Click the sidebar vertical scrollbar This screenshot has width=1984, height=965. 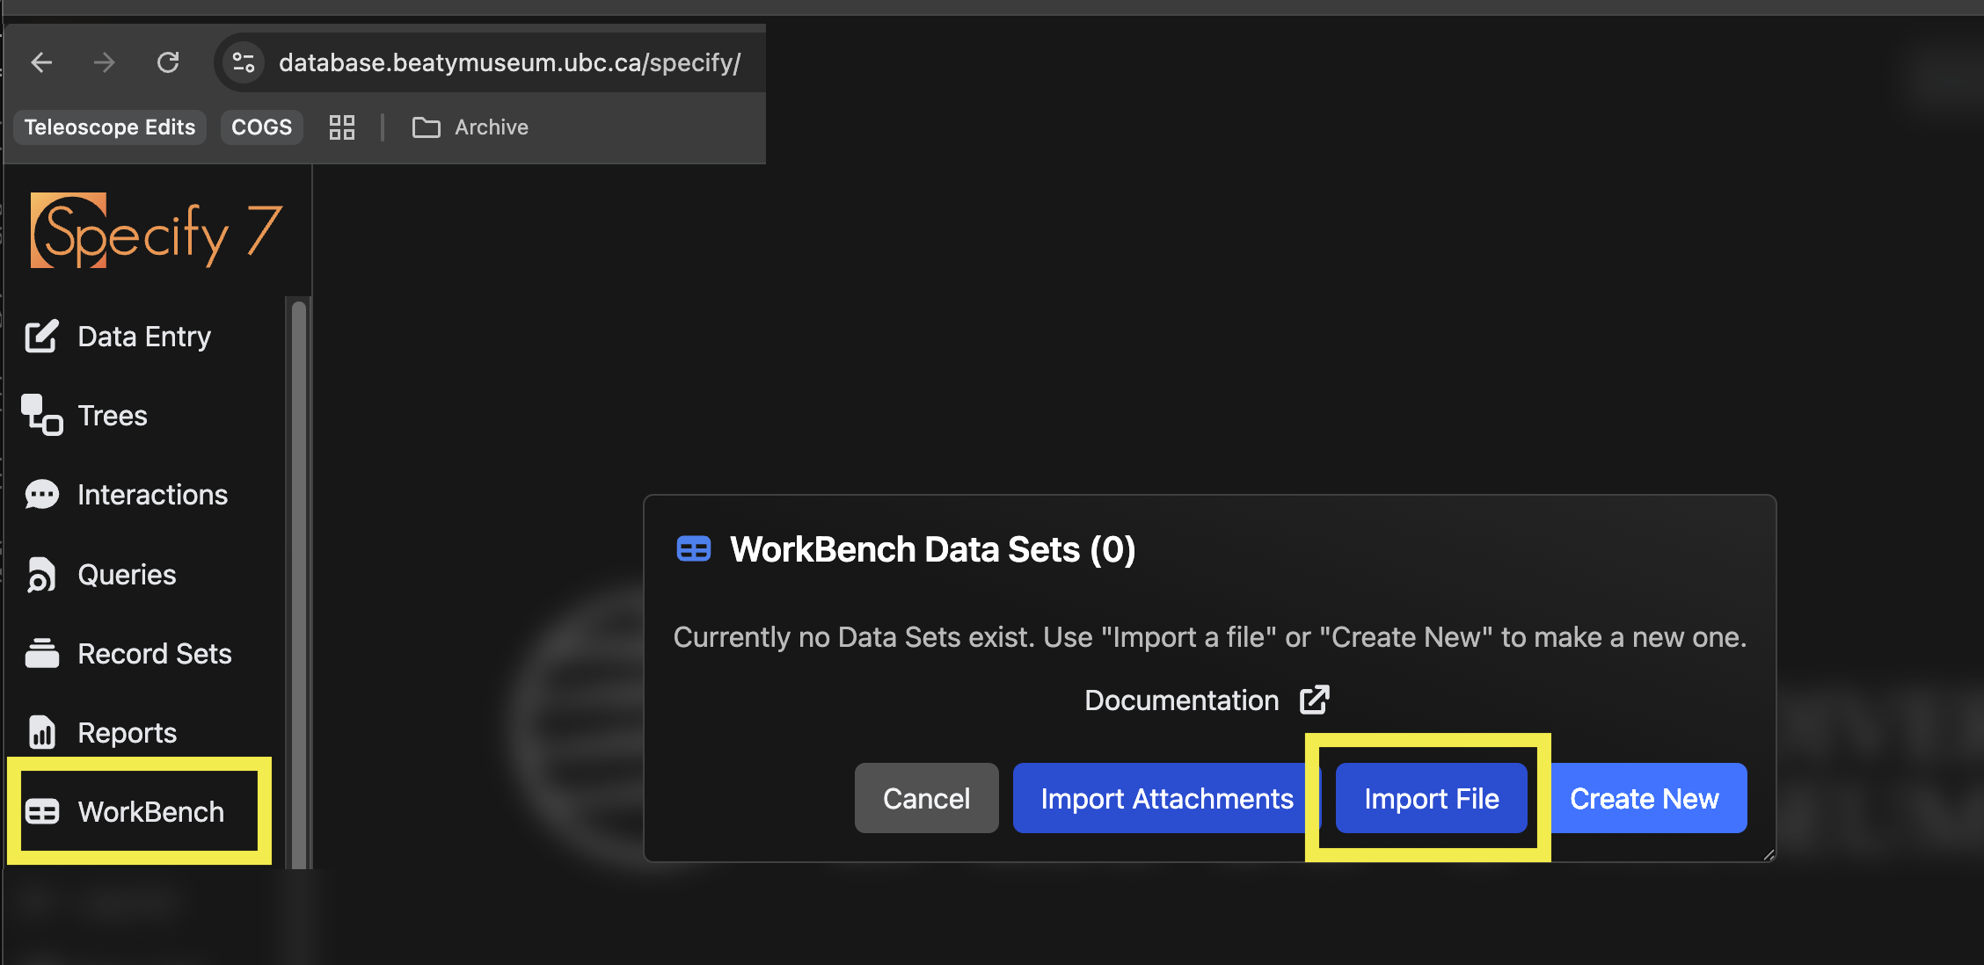coord(299,580)
